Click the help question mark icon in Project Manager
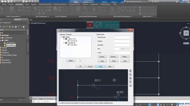The image size is (190, 106). click(x=24, y=27)
